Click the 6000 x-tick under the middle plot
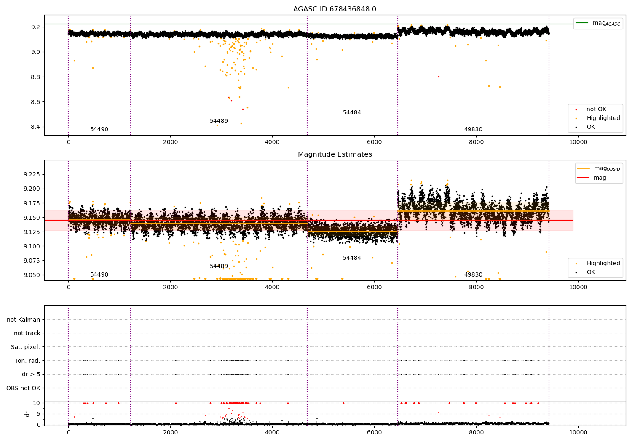The image size is (632, 442). pyautogui.click(x=374, y=288)
